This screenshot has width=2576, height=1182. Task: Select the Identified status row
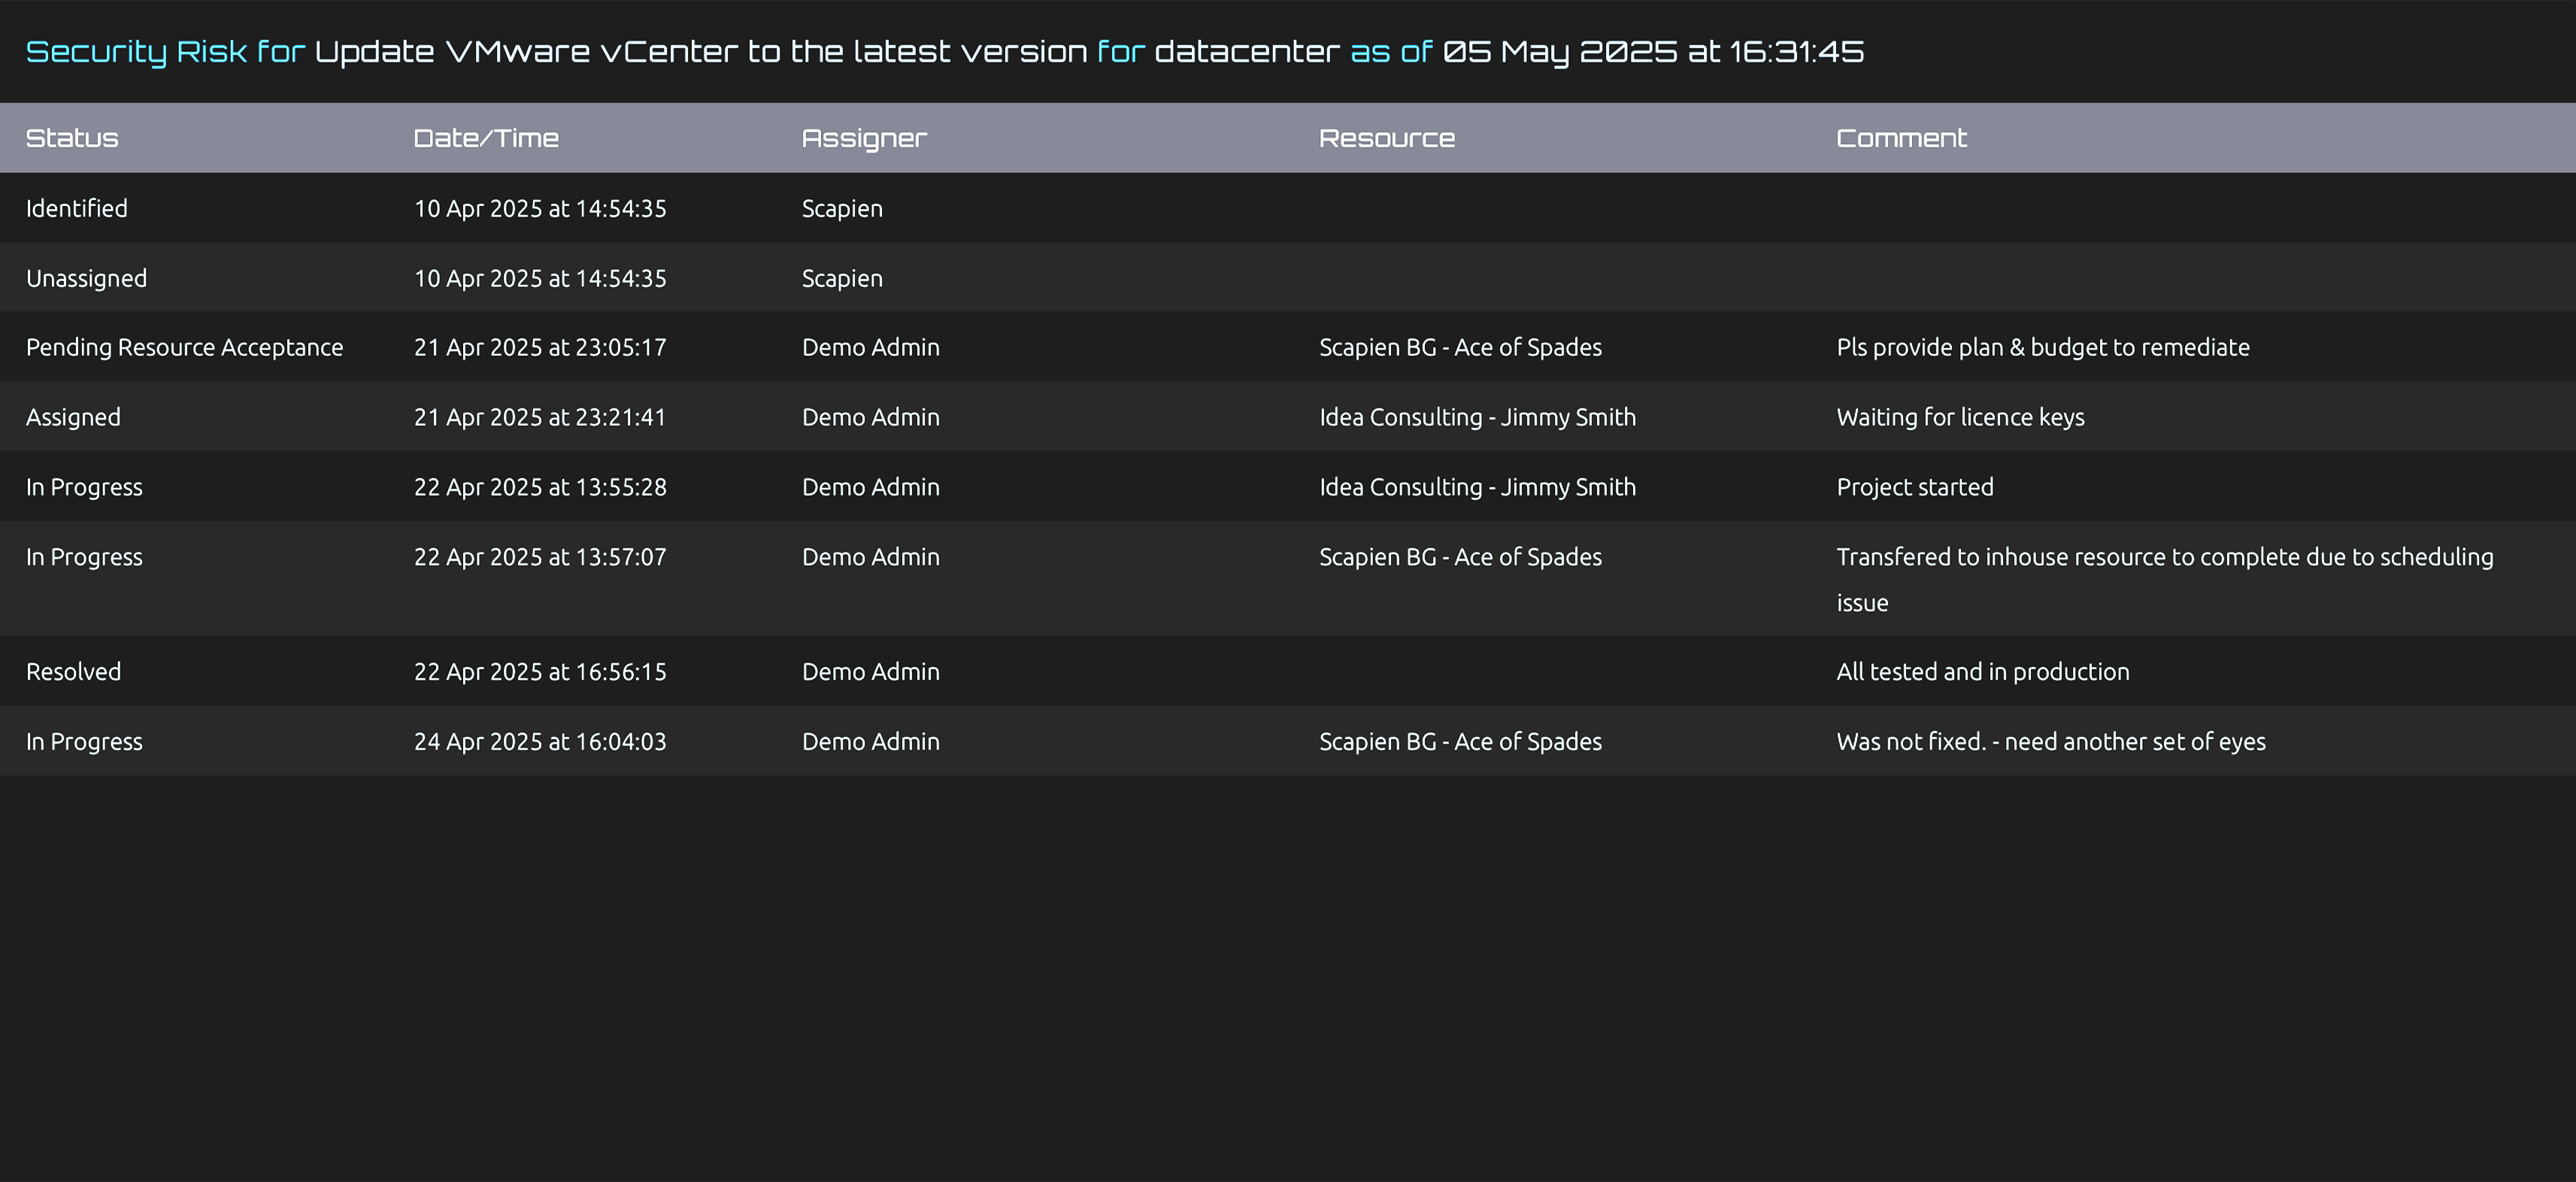pos(77,208)
